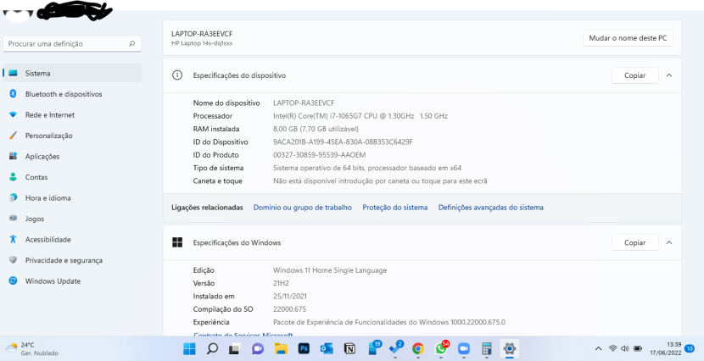Open File Explorer from the taskbar

coord(281,349)
